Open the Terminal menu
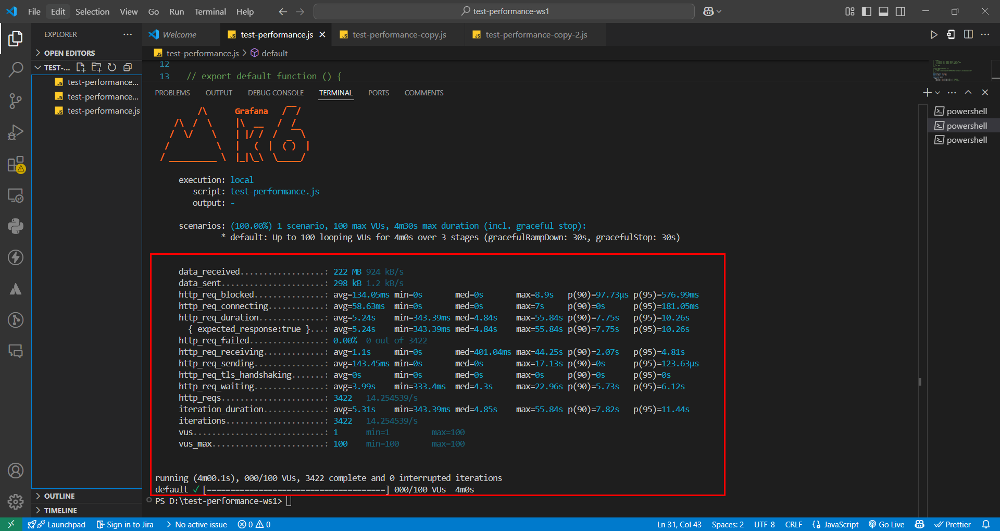The width and height of the screenshot is (1000, 531). pos(210,11)
